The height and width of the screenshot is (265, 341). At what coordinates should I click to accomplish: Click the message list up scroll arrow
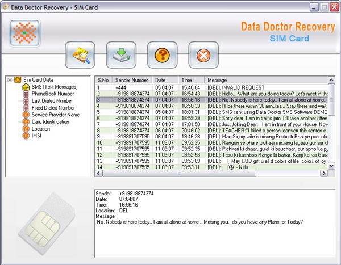[331, 80]
